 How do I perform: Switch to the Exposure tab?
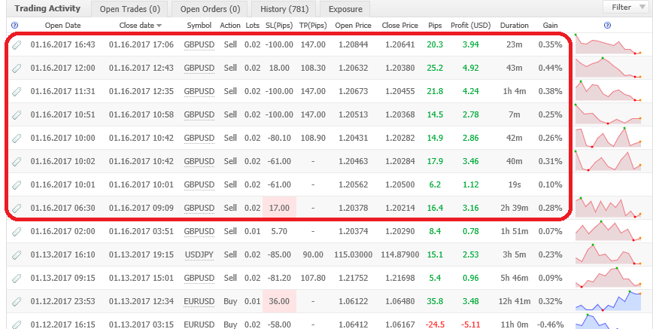(x=344, y=9)
